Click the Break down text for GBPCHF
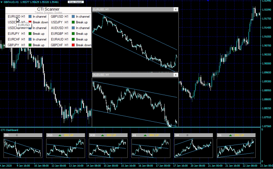 click(84, 45)
